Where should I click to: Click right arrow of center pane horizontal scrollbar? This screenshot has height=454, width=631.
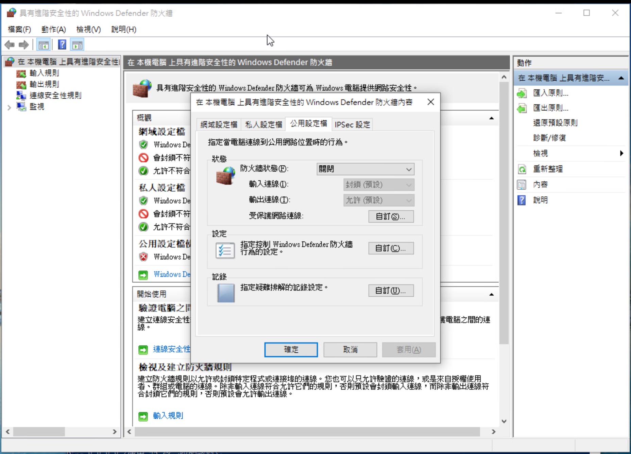493,432
